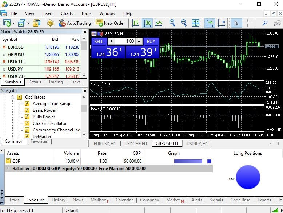Open the Navigator folder icon in toolbar
The height and width of the screenshot is (213, 283).
[51, 23]
